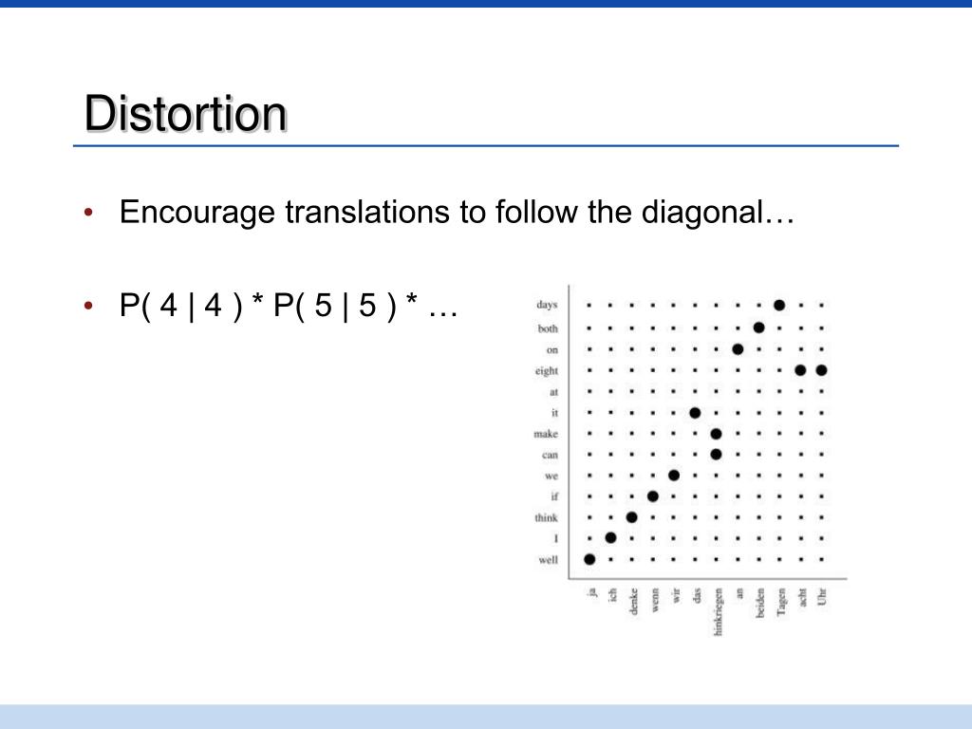Click the large dot aligning "both" with "beiden"

pos(758,327)
